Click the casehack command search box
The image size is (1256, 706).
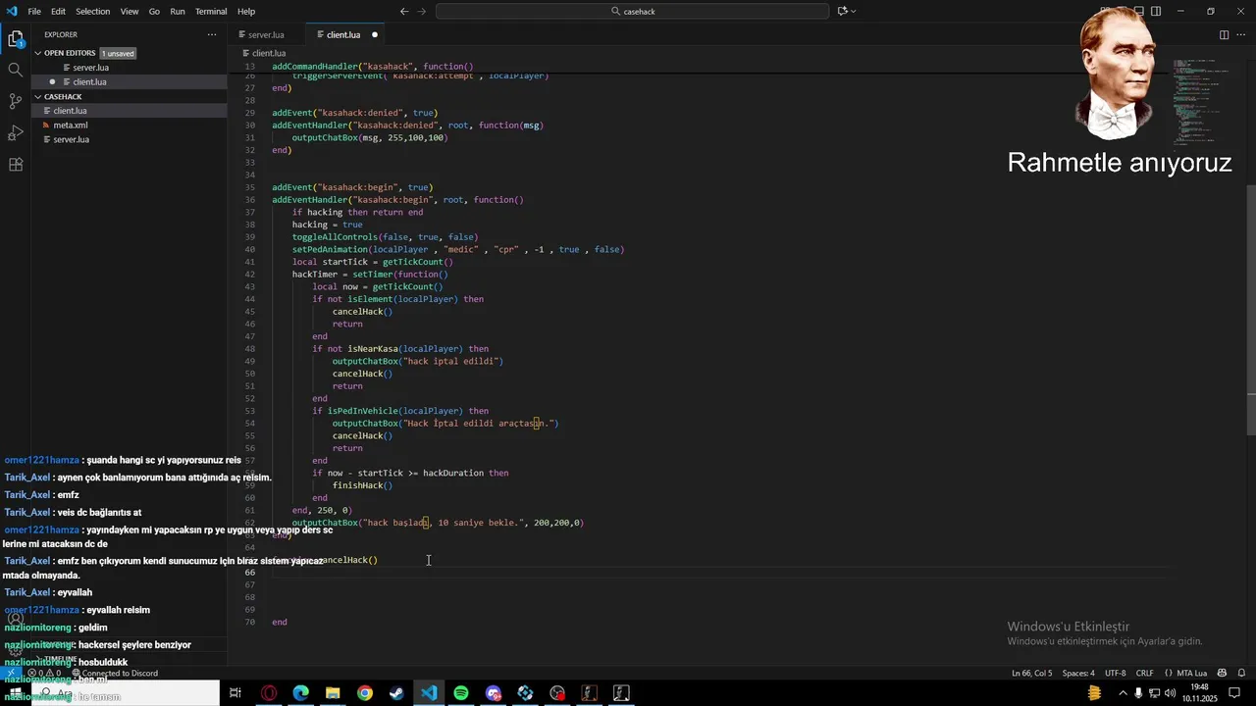pyautogui.click(x=633, y=11)
